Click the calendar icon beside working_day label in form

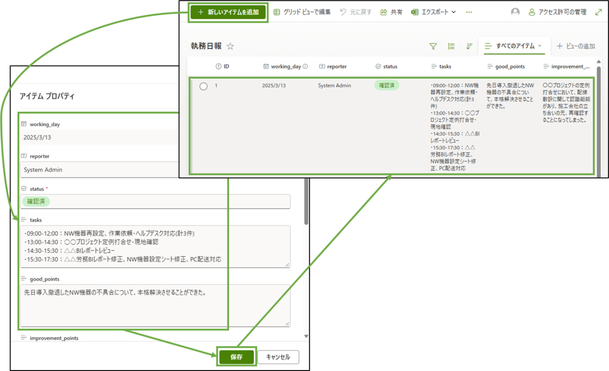23,124
